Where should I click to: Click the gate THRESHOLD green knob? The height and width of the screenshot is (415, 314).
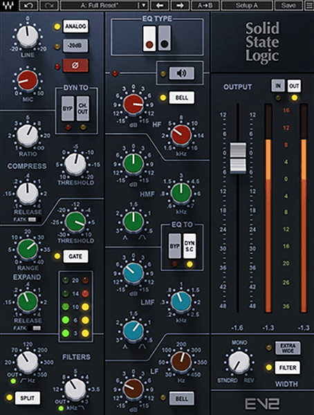click(x=75, y=222)
